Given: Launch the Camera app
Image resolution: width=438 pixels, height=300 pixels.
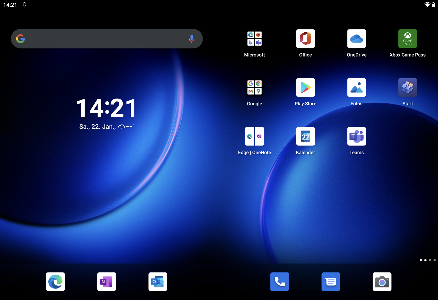Looking at the screenshot, I should (382, 282).
